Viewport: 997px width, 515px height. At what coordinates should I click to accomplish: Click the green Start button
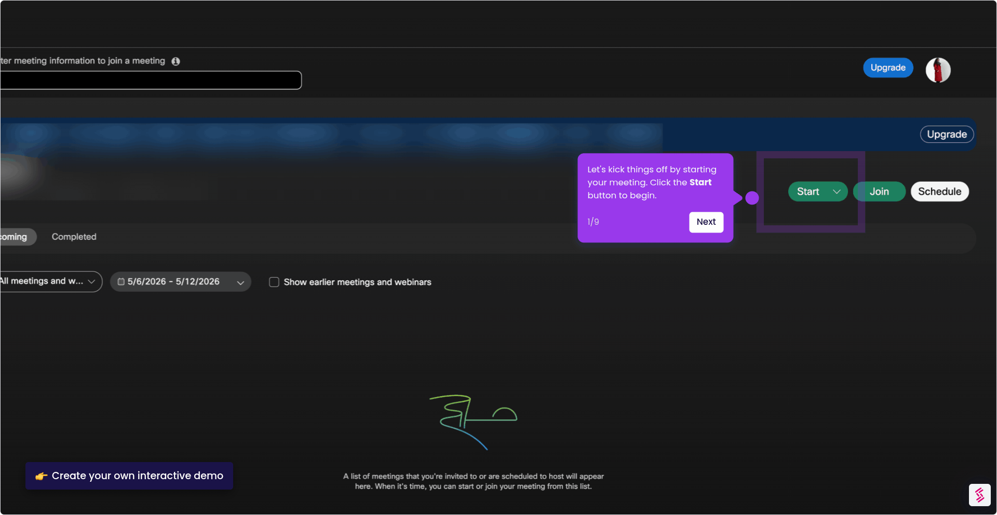808,192
